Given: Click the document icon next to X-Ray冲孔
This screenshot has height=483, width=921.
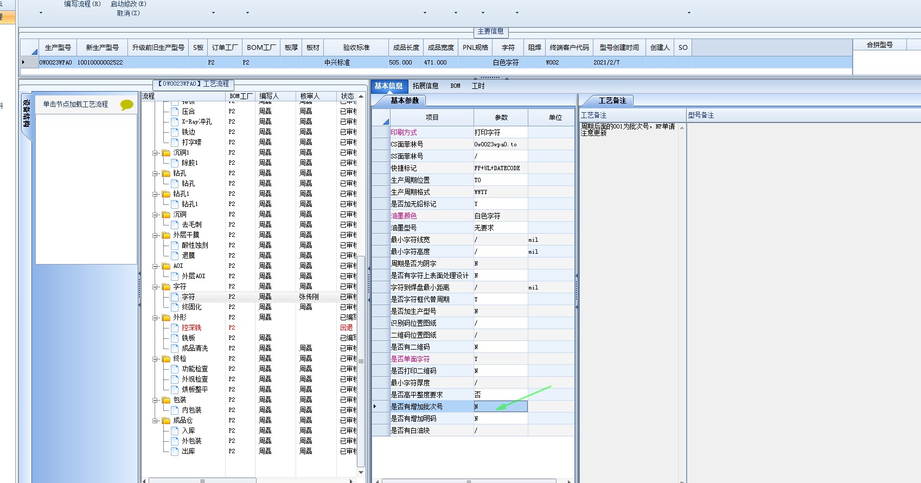Looking at the screenshot, I should [175, 121].
